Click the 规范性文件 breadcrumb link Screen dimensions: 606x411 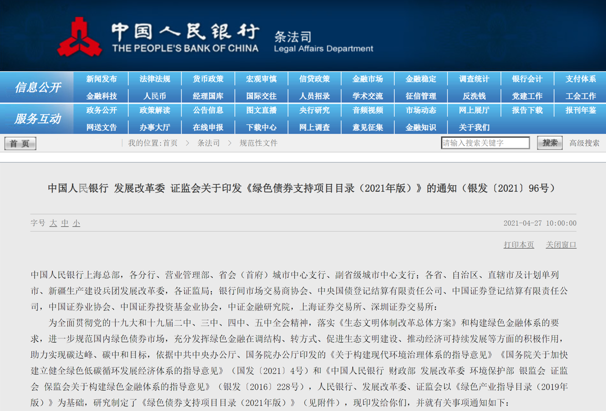[258, 143]
